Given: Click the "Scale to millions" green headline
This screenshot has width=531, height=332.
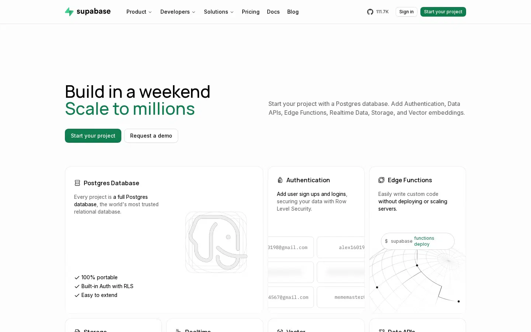Looking at the screenshot, I should tap(130, 109).
